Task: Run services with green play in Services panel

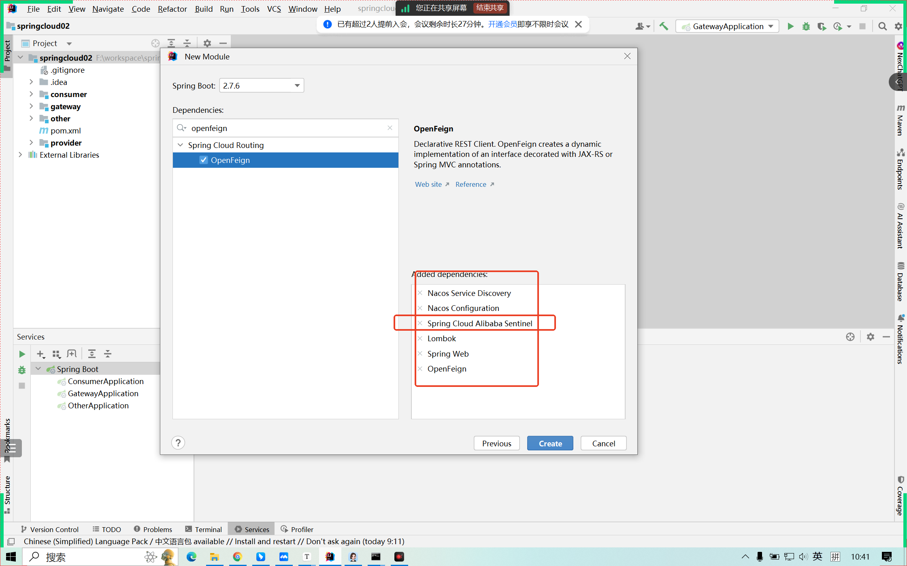Action: tap(22, 354)
